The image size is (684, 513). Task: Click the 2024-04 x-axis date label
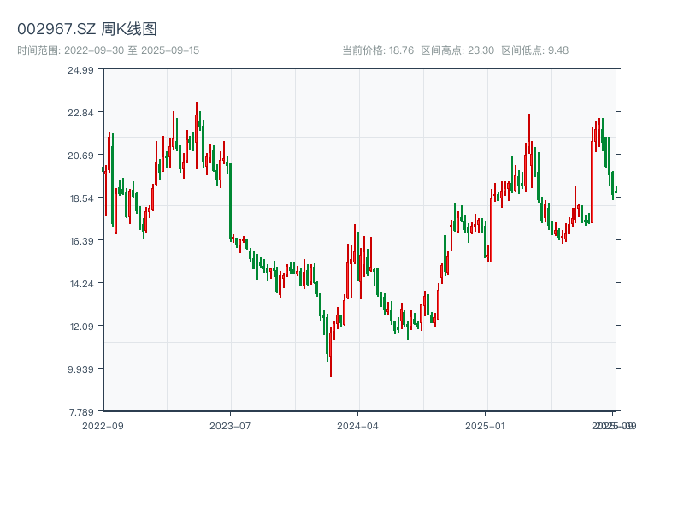tap(358, 425)
